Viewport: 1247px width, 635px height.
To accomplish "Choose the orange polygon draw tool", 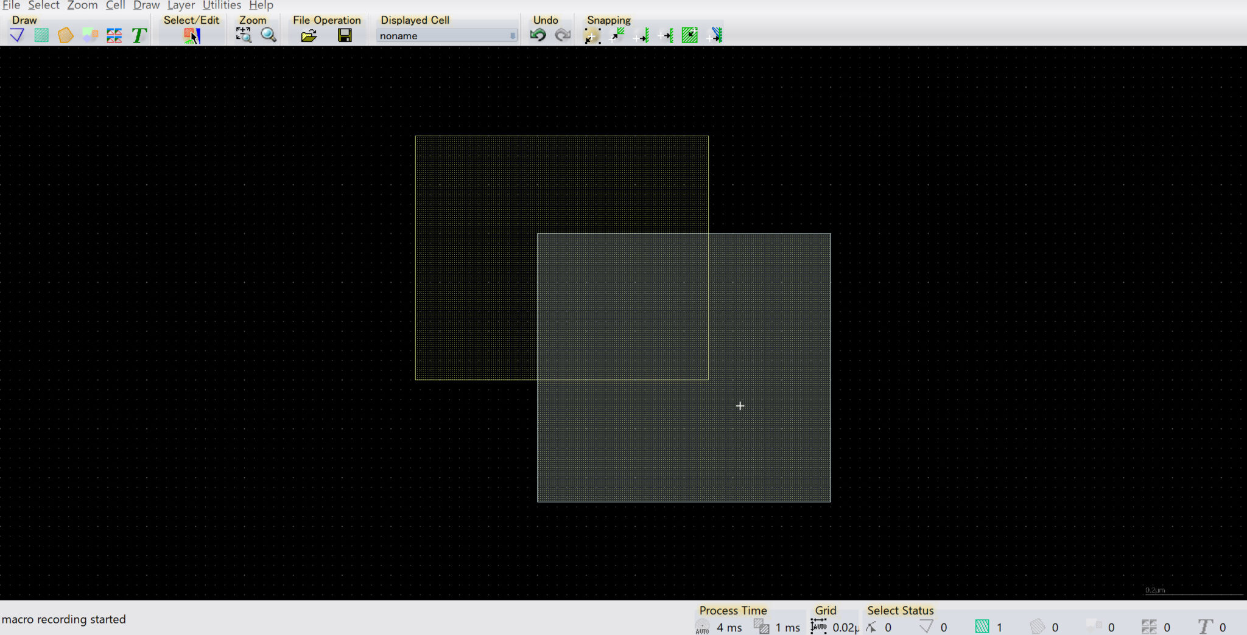I will tap(66, 35).
